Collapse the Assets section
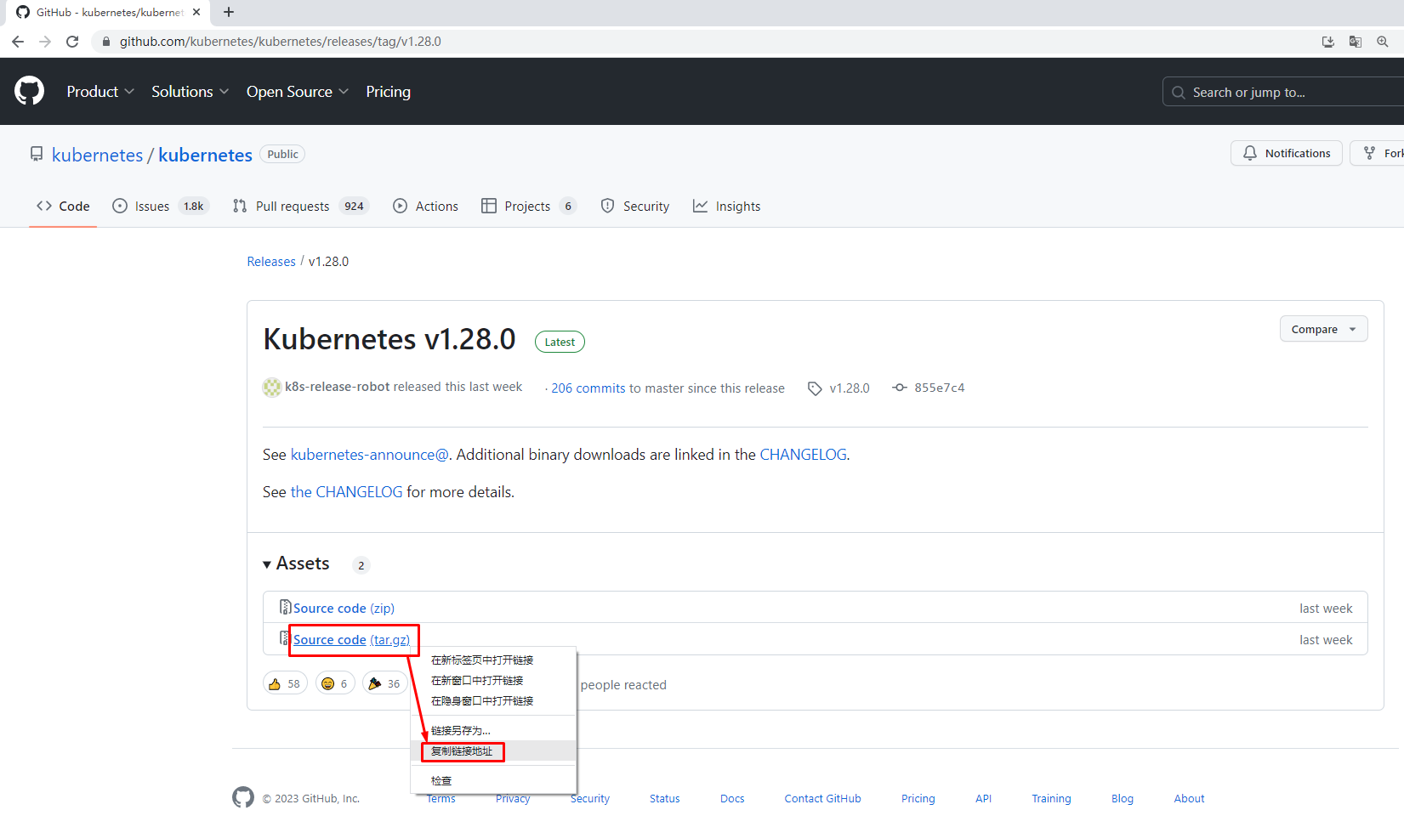 (296, 564)
